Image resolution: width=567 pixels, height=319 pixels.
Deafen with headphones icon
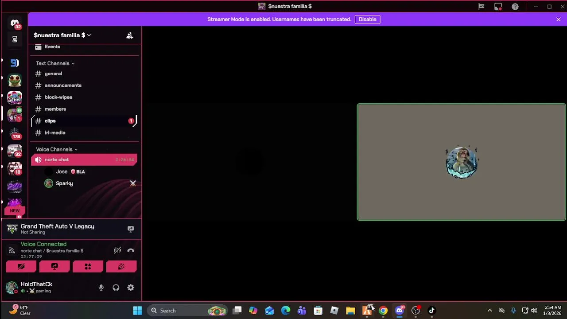[x=116, y=288]
